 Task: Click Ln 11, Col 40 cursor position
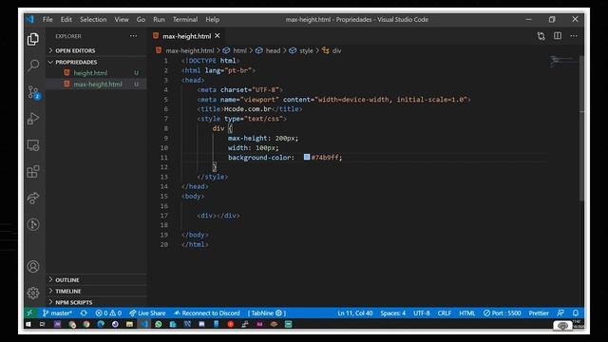(x=354, y=313)
